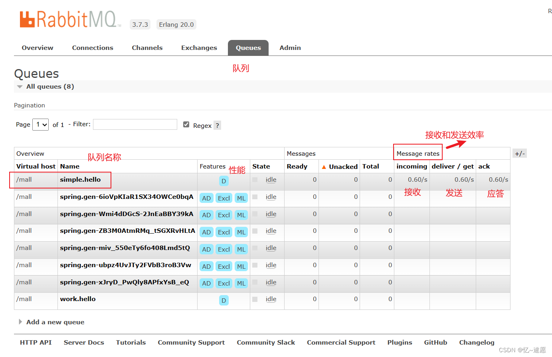The width and height of the screenshot is (552, 357).
Task: Toggle the Regex checkbox
Action: point(186,125)
